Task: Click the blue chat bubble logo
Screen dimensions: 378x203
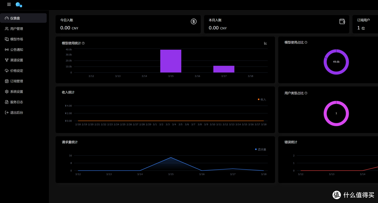Action: coord(19,5)
